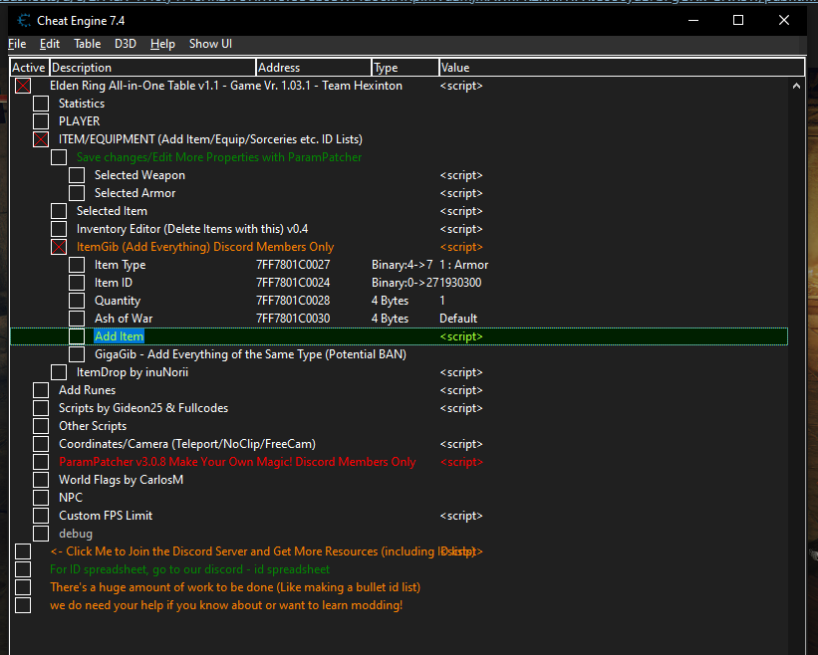Deactivate the Elden Ring All-in-One Table checkbox
818x655 pixels.
pos(23,86)
